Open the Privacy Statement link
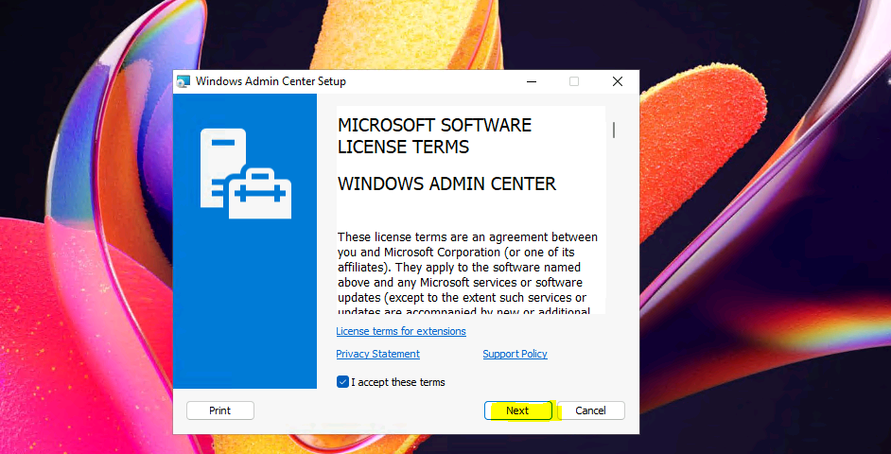 pyautogui.click(x=378, y=354)
